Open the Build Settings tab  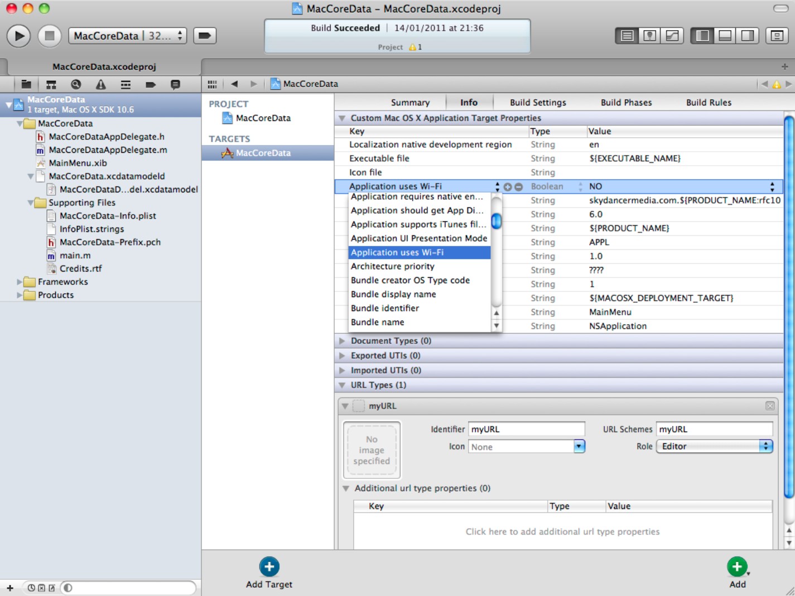[538, 103]
